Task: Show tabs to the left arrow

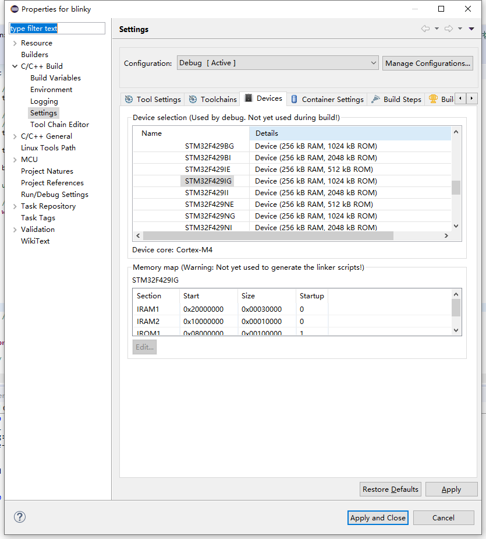Action: (460, 98)
